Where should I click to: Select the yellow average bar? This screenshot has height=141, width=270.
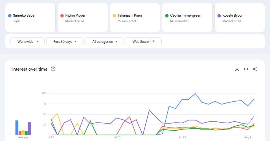pos(23,132)
